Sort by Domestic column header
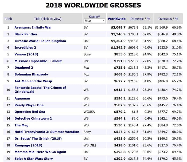The height and width of the screenshot is (162, 187). click(137, 19)
